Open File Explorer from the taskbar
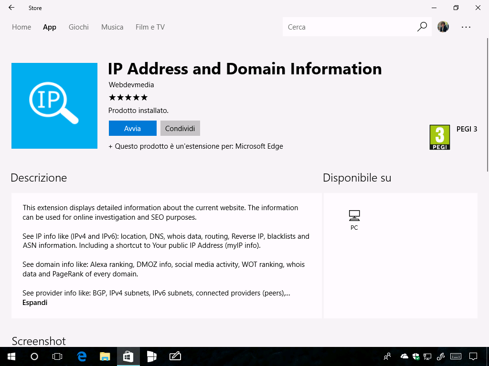This screenshot has width=489, height=366. 105,356
